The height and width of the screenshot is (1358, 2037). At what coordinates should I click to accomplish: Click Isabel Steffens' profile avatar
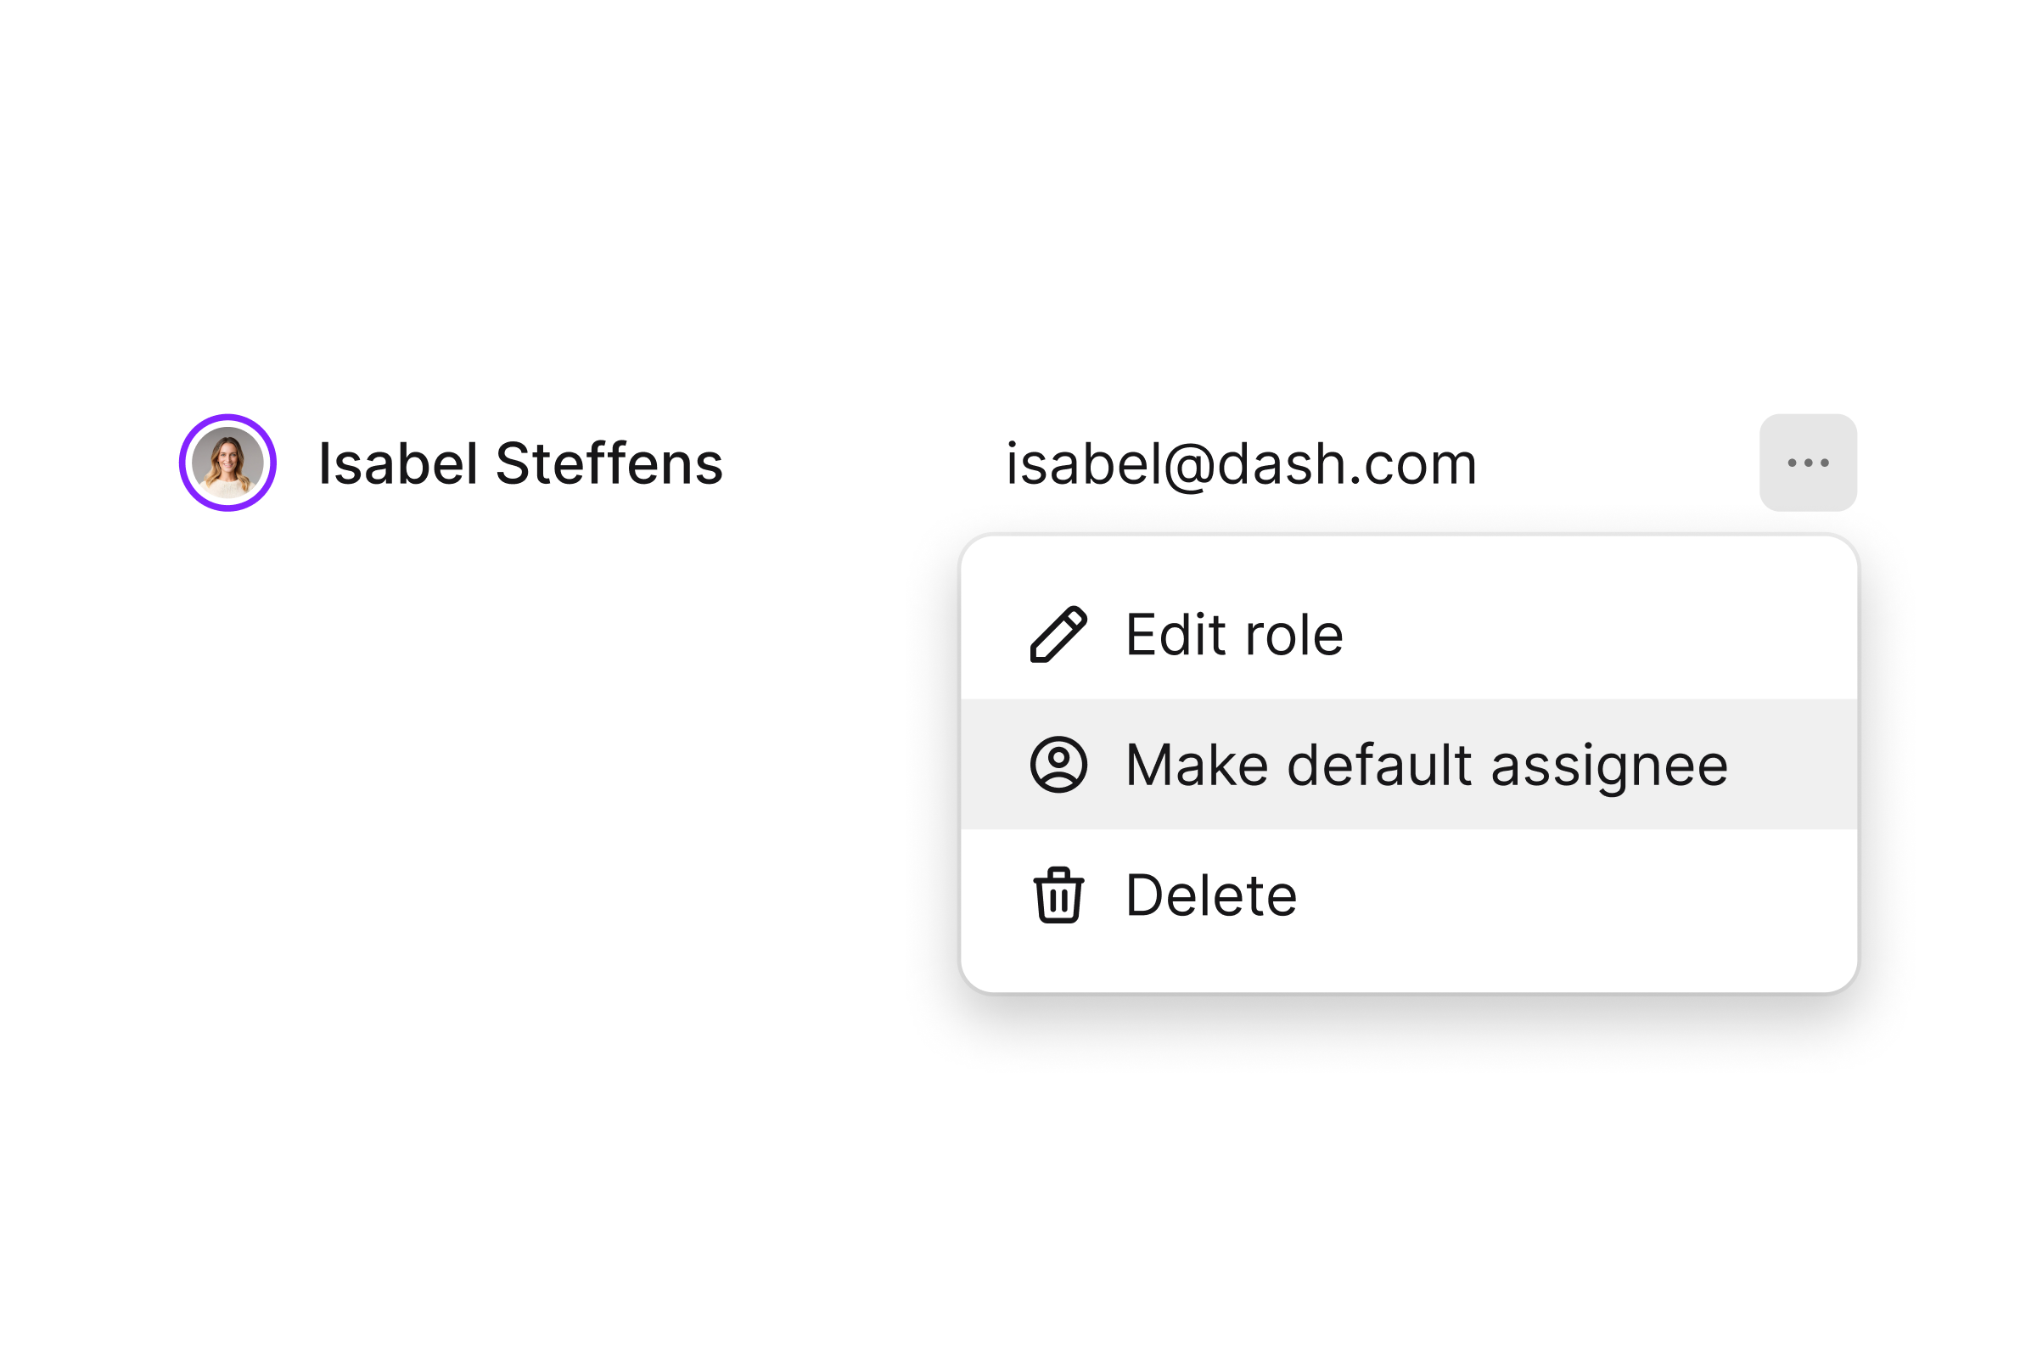[227, 463]
